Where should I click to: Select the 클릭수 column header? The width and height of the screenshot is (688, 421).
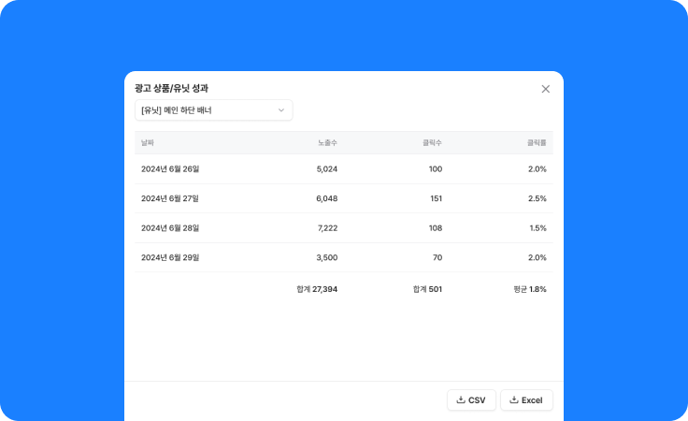coord(432,143)
